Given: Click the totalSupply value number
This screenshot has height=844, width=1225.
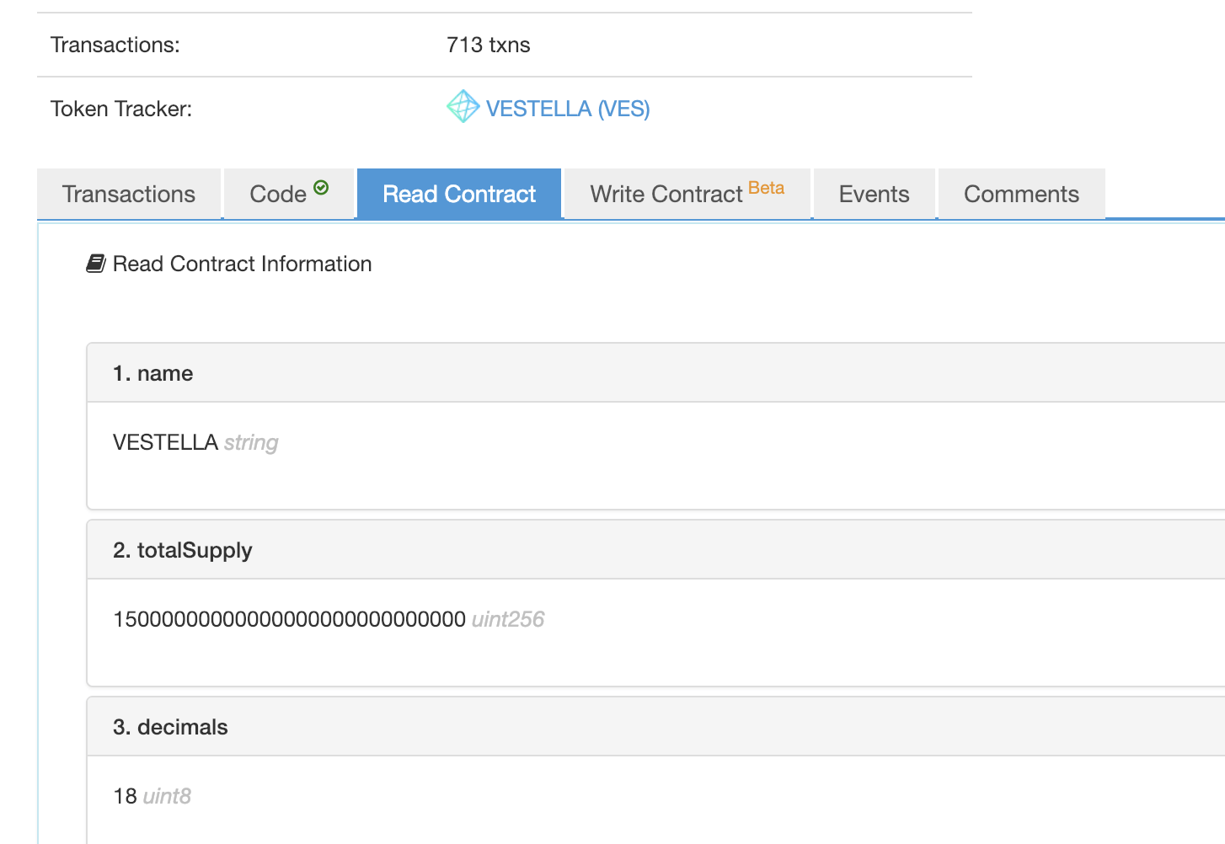Looking at the screenshot, I should (289, 619).
